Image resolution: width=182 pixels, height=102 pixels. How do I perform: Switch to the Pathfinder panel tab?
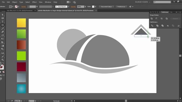[x=165, y=12]
